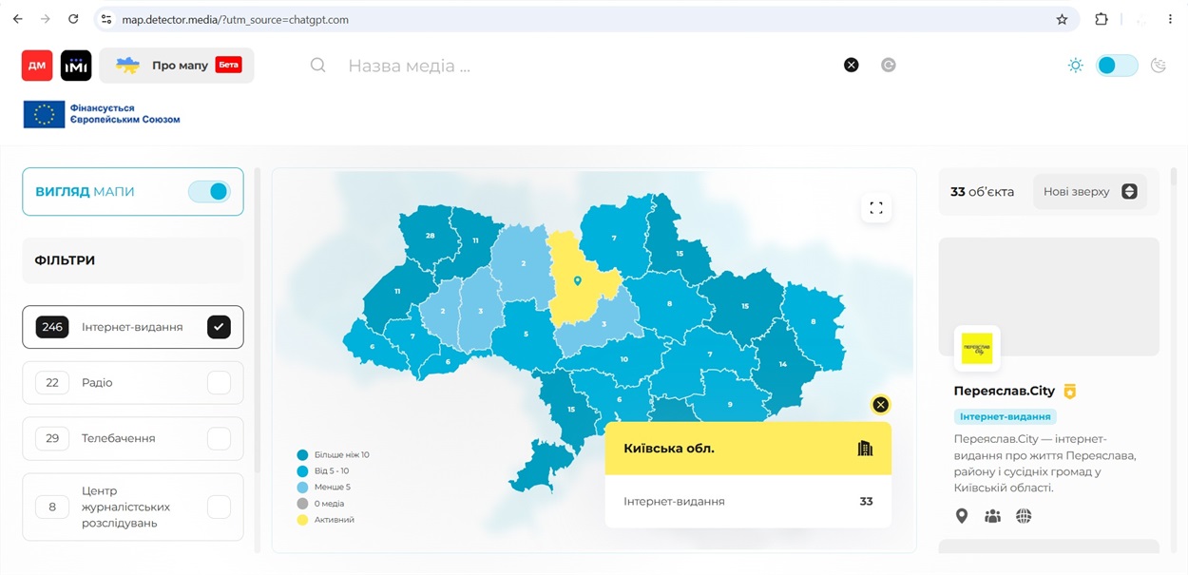Viewport: 1188px width, 575px height.
Task: Click the 'Інтернет-видання' tag on the card
Action: (1006, 416)
